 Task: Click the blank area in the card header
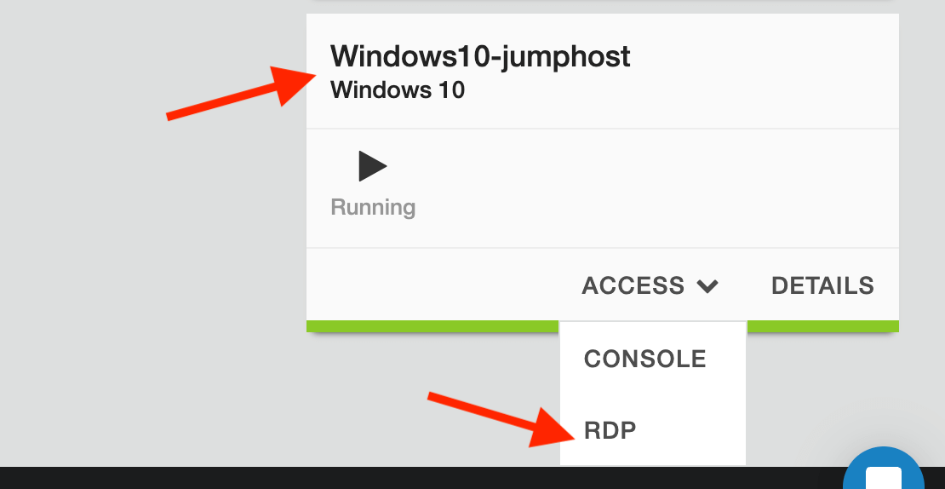click(x=766, y=72)
